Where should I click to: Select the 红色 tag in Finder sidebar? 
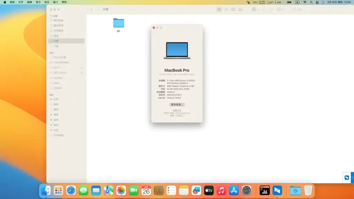(x=66, y=99)
